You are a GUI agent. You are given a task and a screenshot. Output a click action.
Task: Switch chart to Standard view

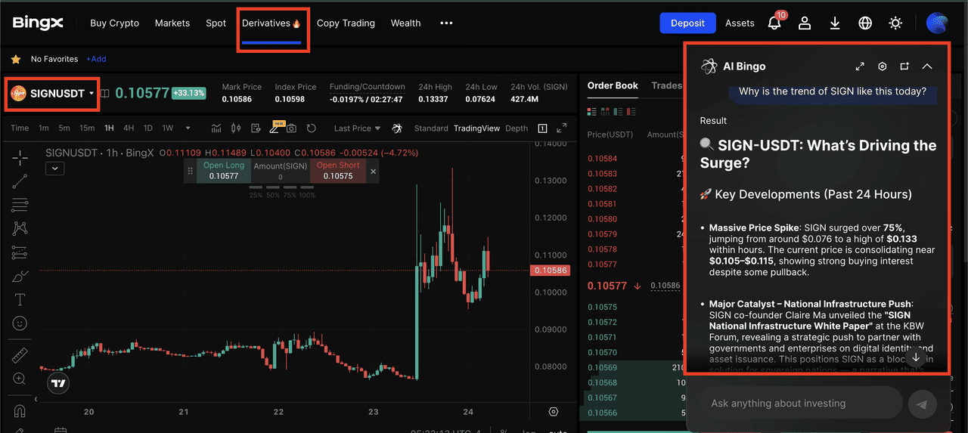point(431,128)
